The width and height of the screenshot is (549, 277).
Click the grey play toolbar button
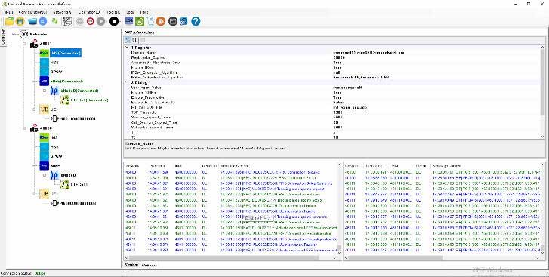(101, 21)
